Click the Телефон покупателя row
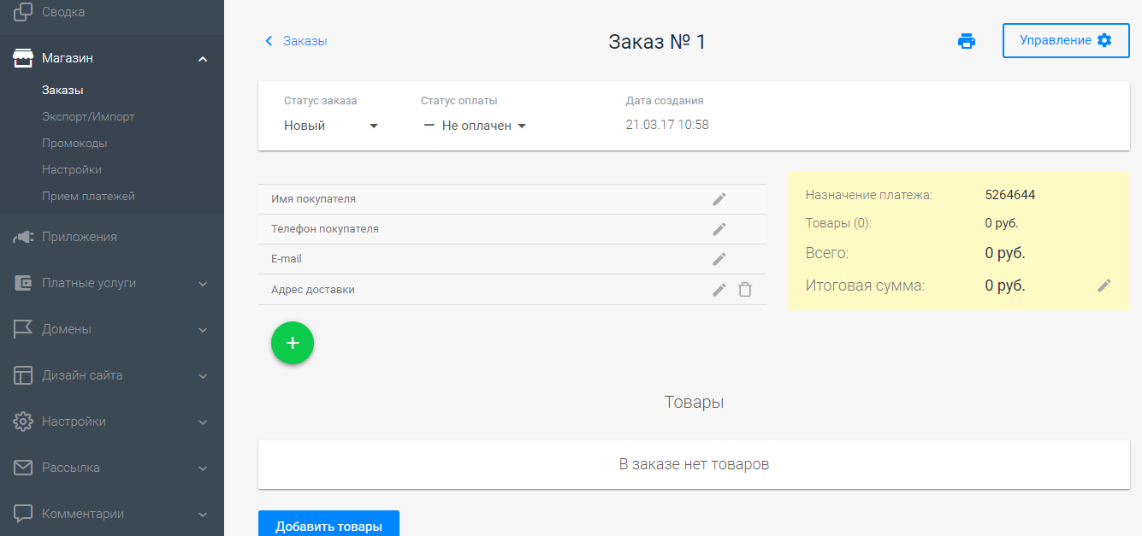 512,229
